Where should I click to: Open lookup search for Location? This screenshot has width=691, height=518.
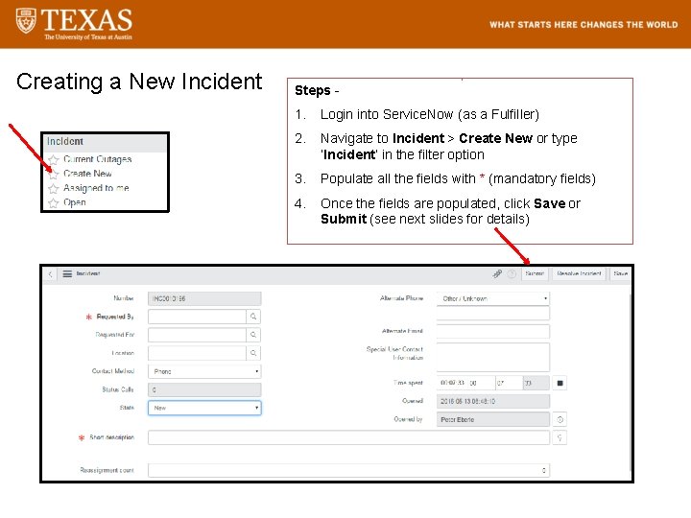point(253,353)
